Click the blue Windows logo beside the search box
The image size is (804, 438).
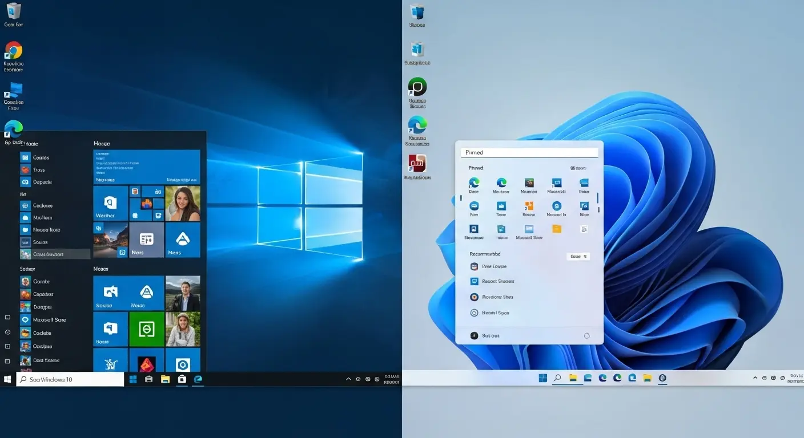point(133,379)
